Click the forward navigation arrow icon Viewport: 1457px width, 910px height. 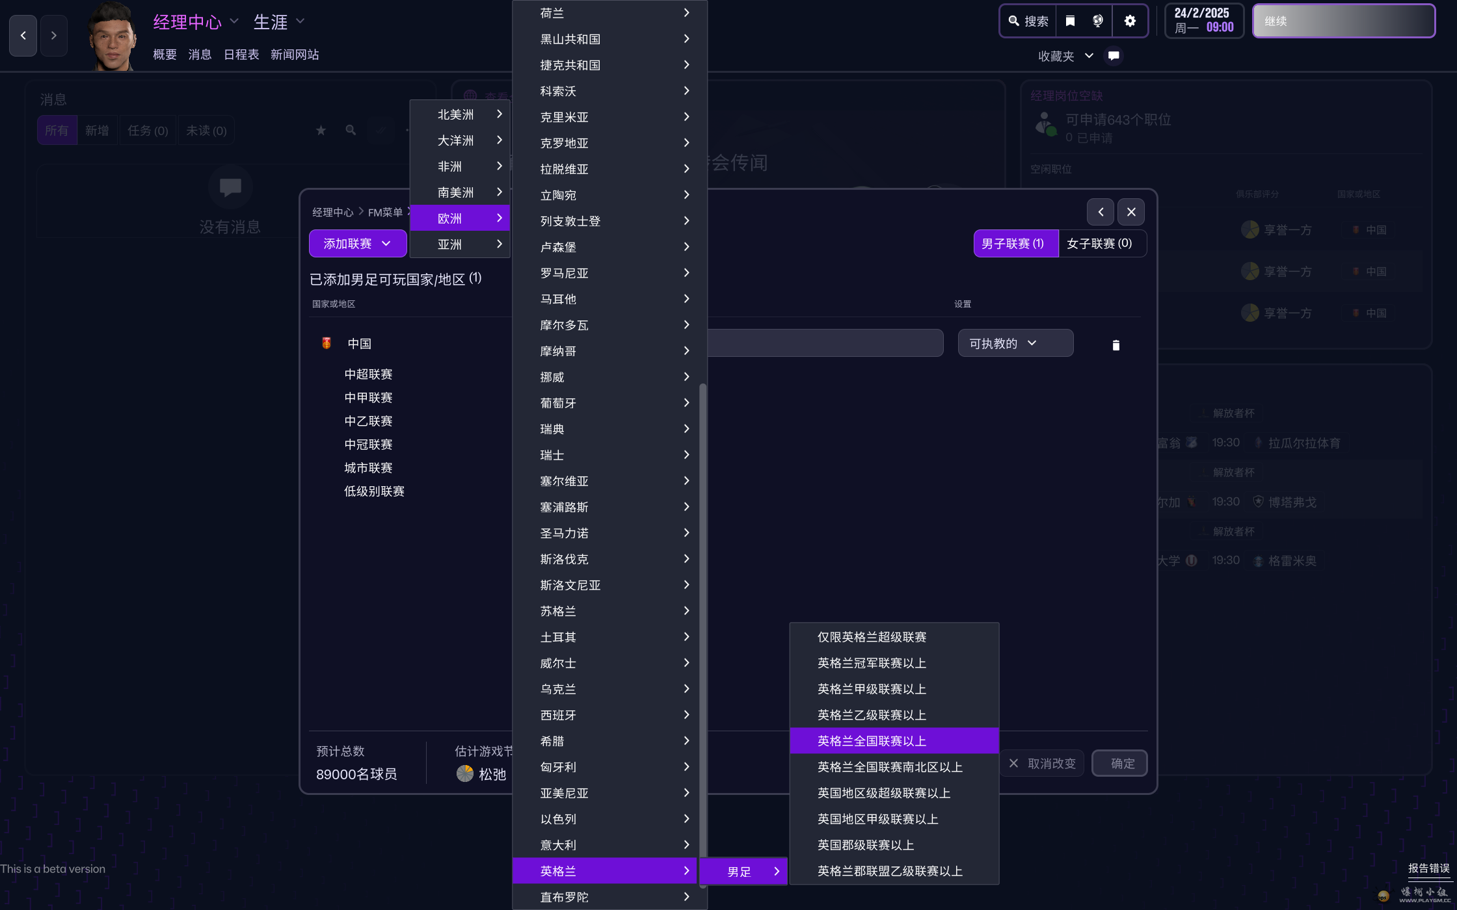[54, 36]
